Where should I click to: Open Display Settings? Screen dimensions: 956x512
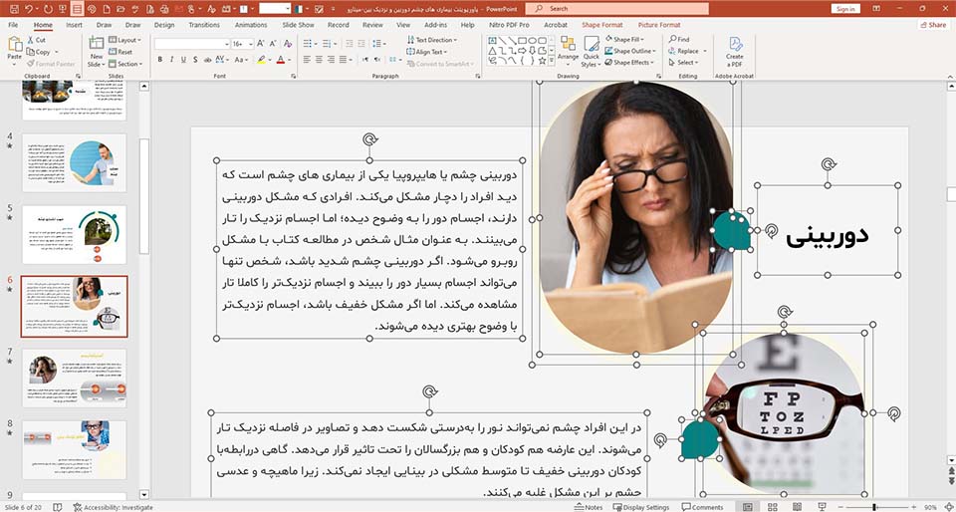[x=640, y=507]
